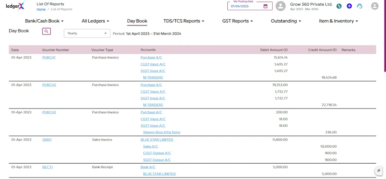This screenshot has height=179, width=386.
Task: Open the user profile avatar at far right
Action: tap(375, 6)
